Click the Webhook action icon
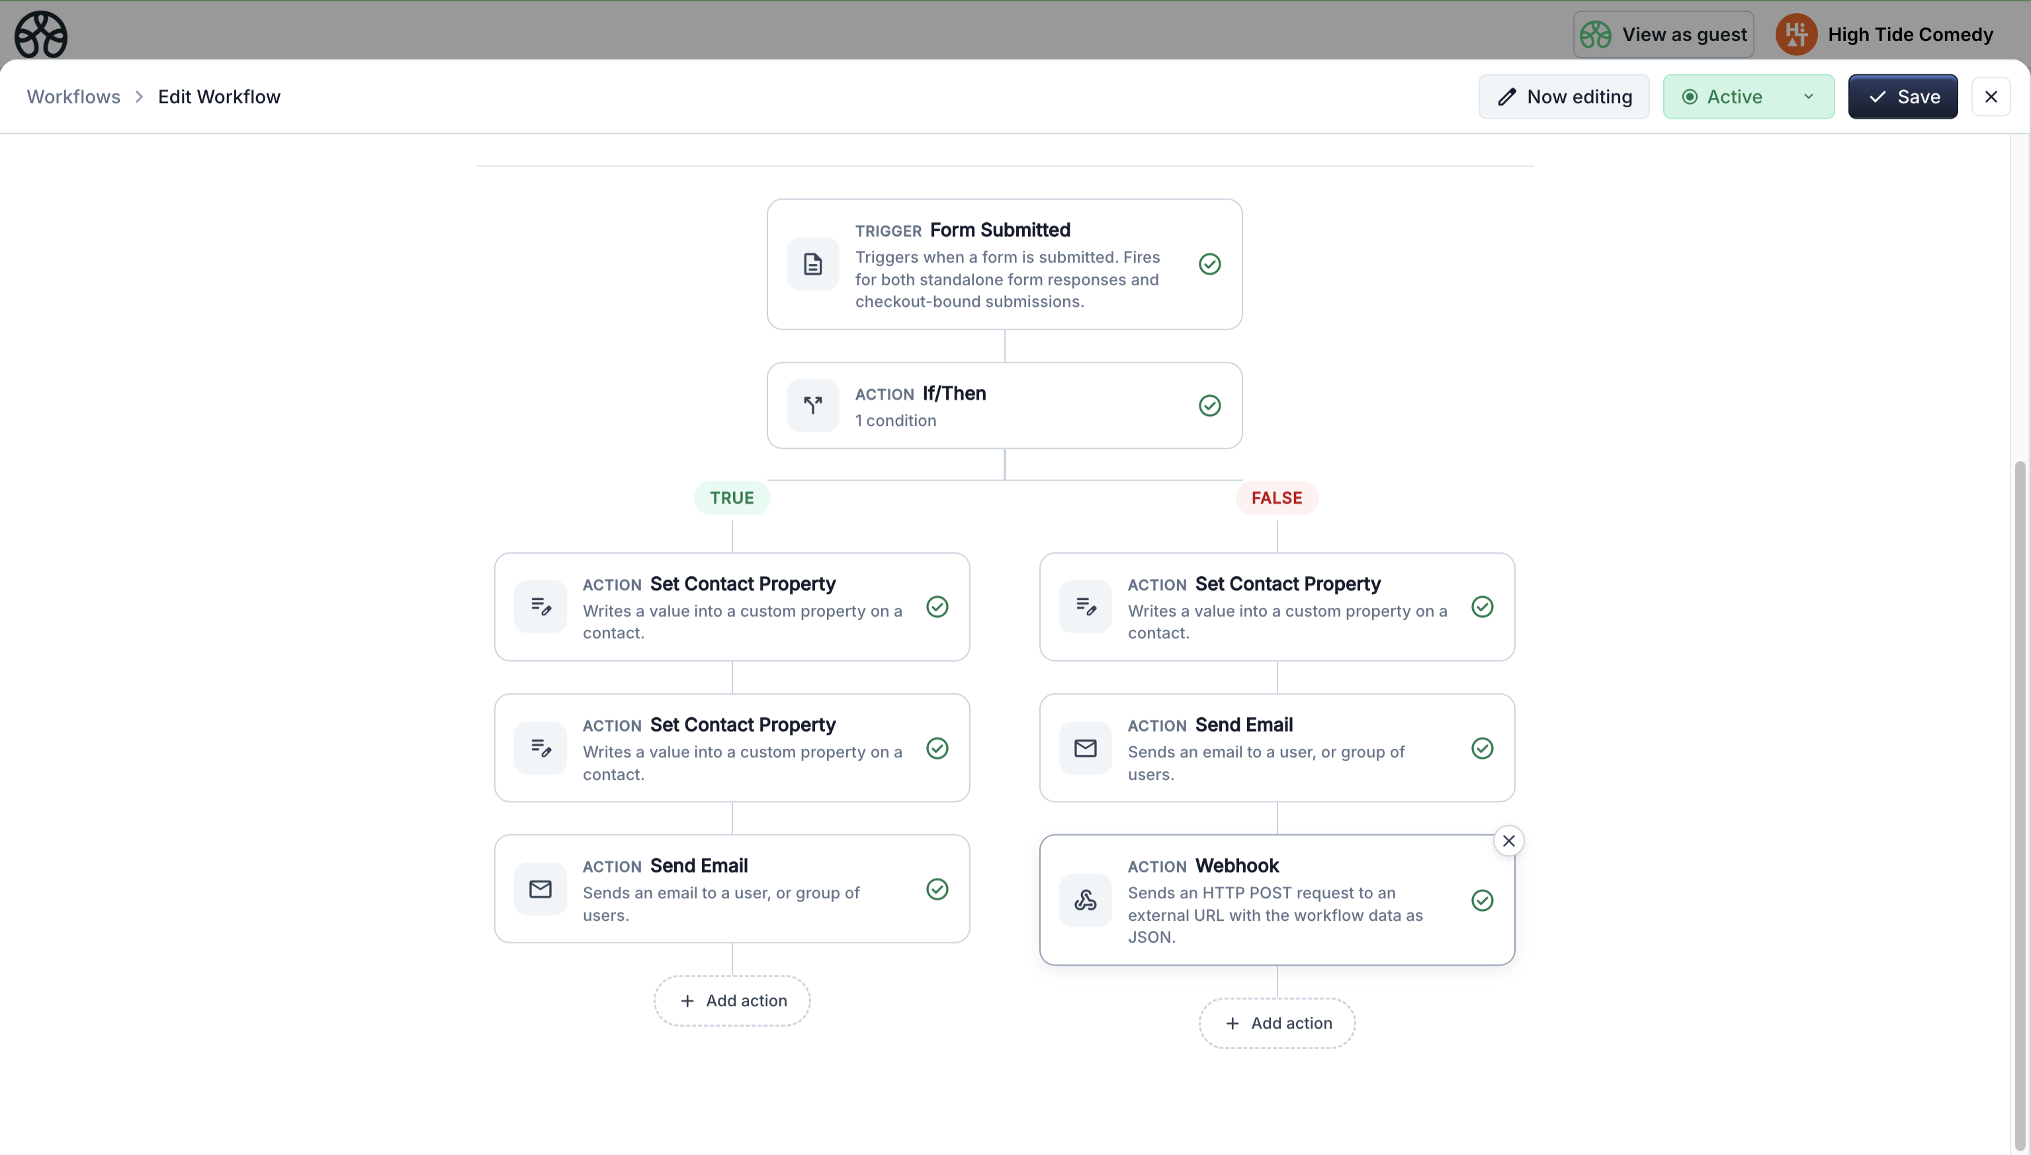This screenshot has width=2031, height=1155. (1084, 900)
